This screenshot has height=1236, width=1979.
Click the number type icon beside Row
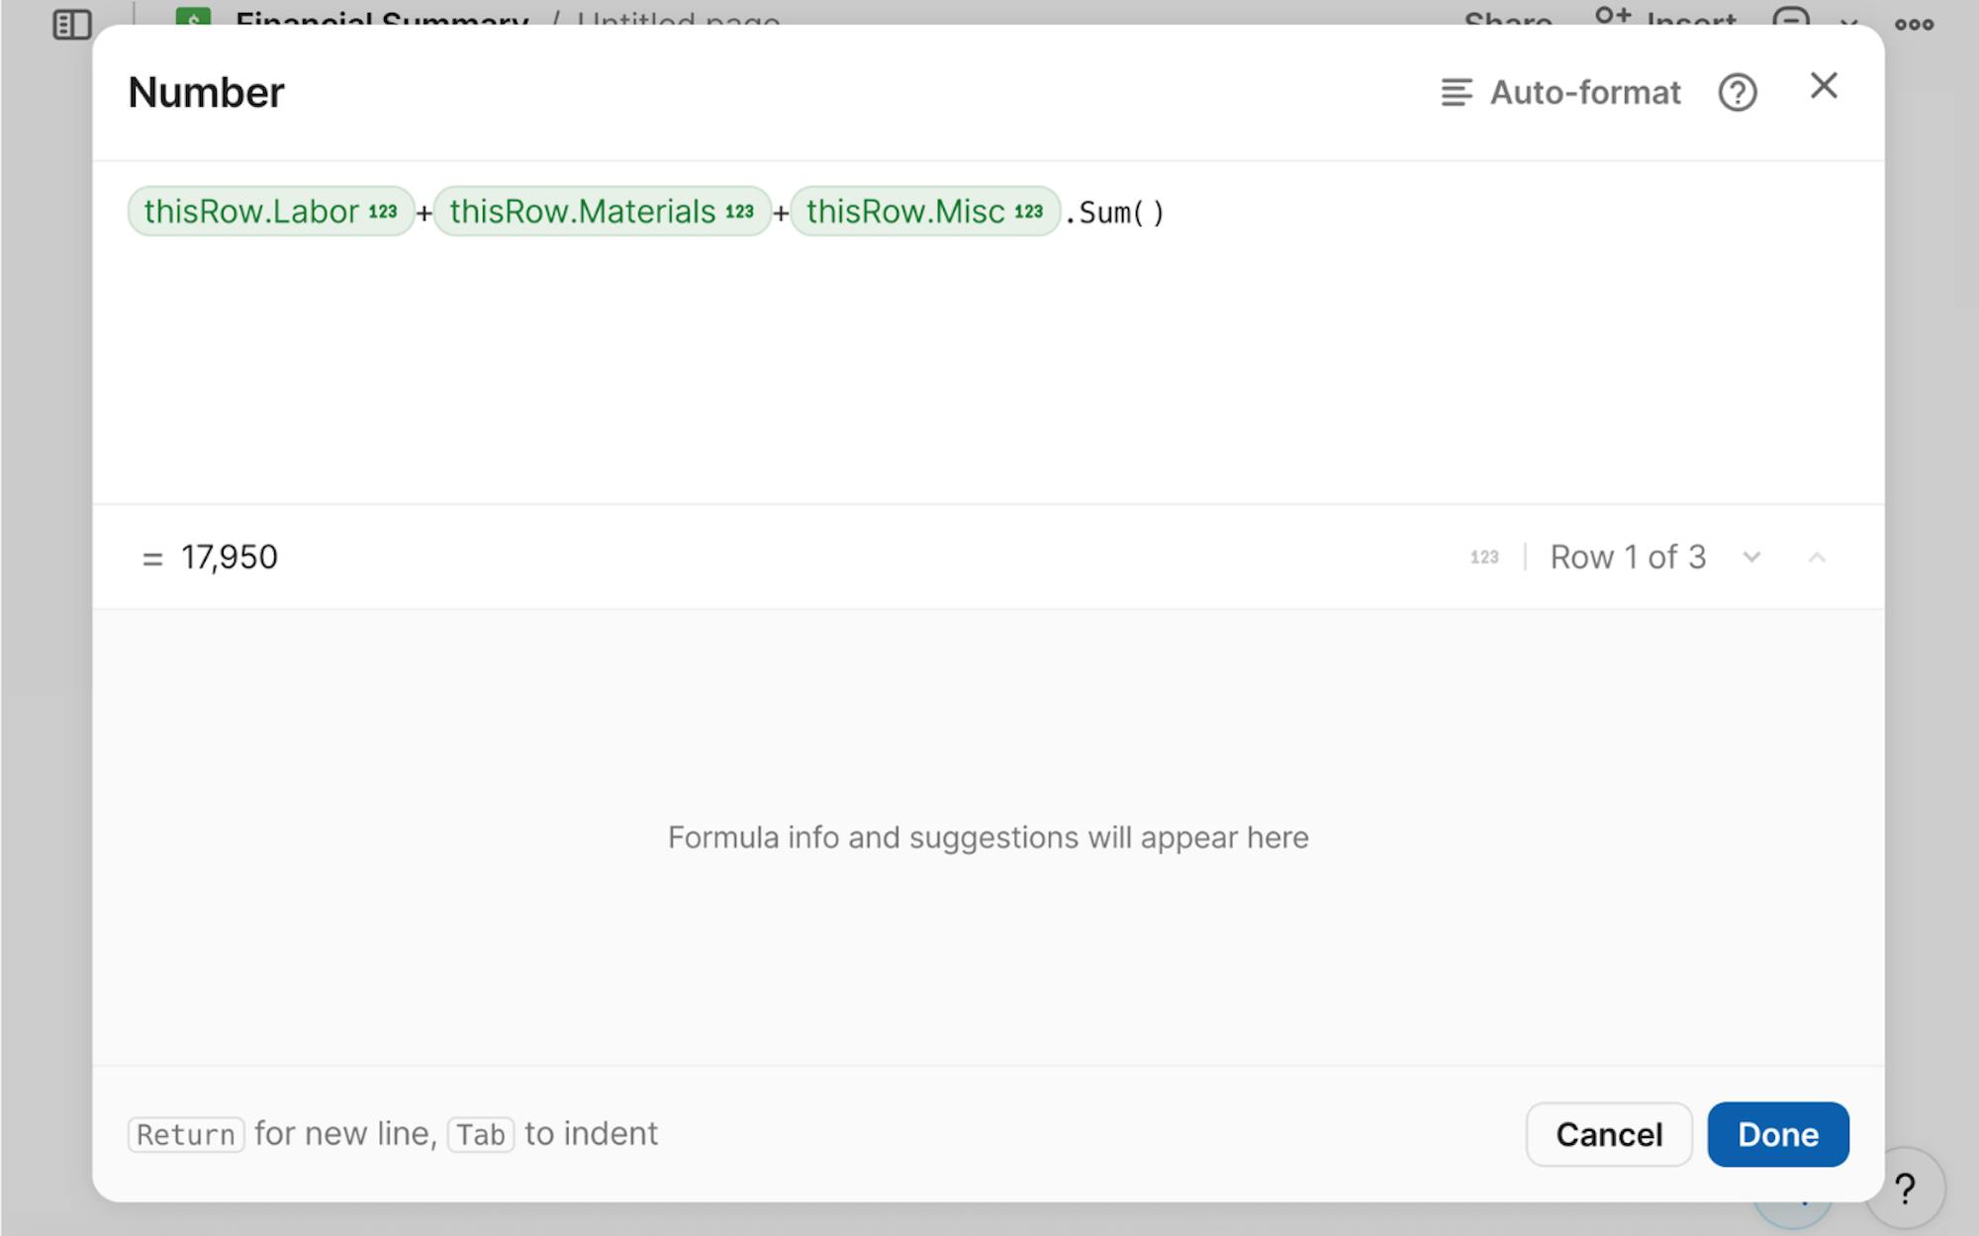(1483, 558)
